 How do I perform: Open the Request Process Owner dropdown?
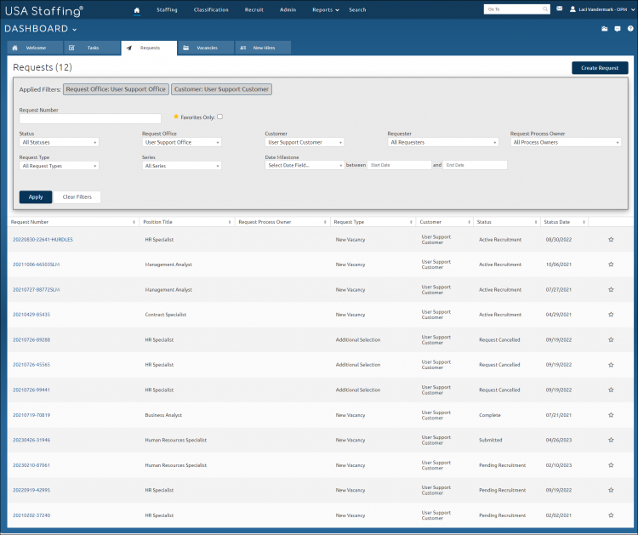(x=566, y=142)
